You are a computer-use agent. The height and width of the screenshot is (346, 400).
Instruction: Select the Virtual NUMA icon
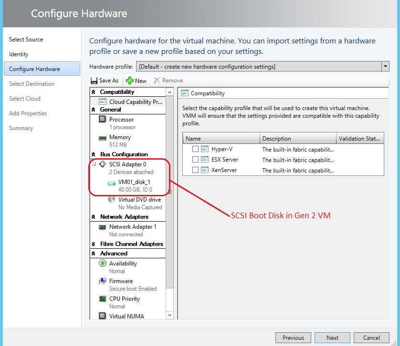(103, 316)
